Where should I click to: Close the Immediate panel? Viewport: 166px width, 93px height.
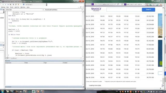tap(83, 87)
